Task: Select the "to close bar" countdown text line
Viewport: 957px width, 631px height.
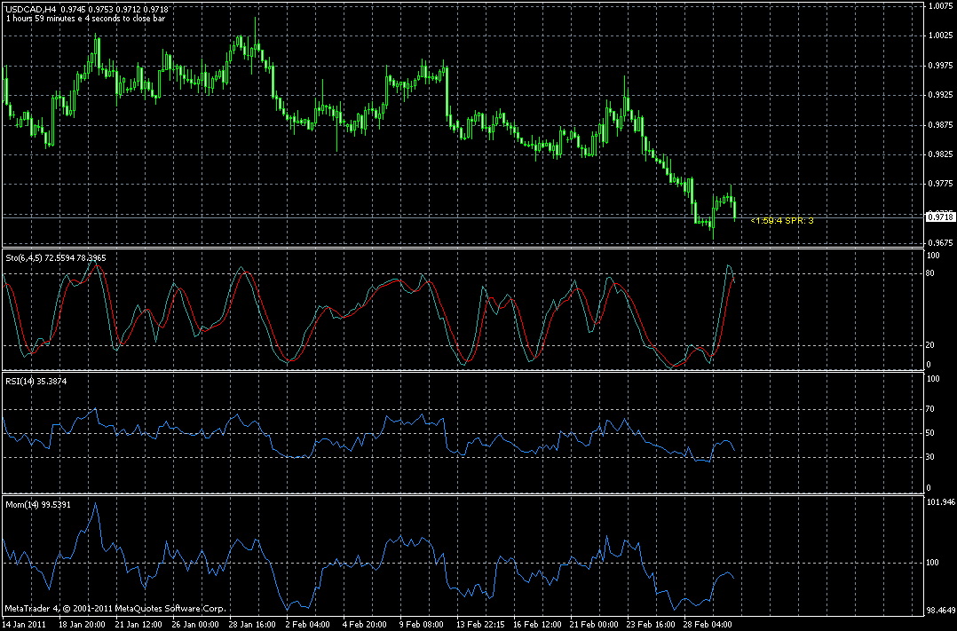Action: (x=85, y=19)
